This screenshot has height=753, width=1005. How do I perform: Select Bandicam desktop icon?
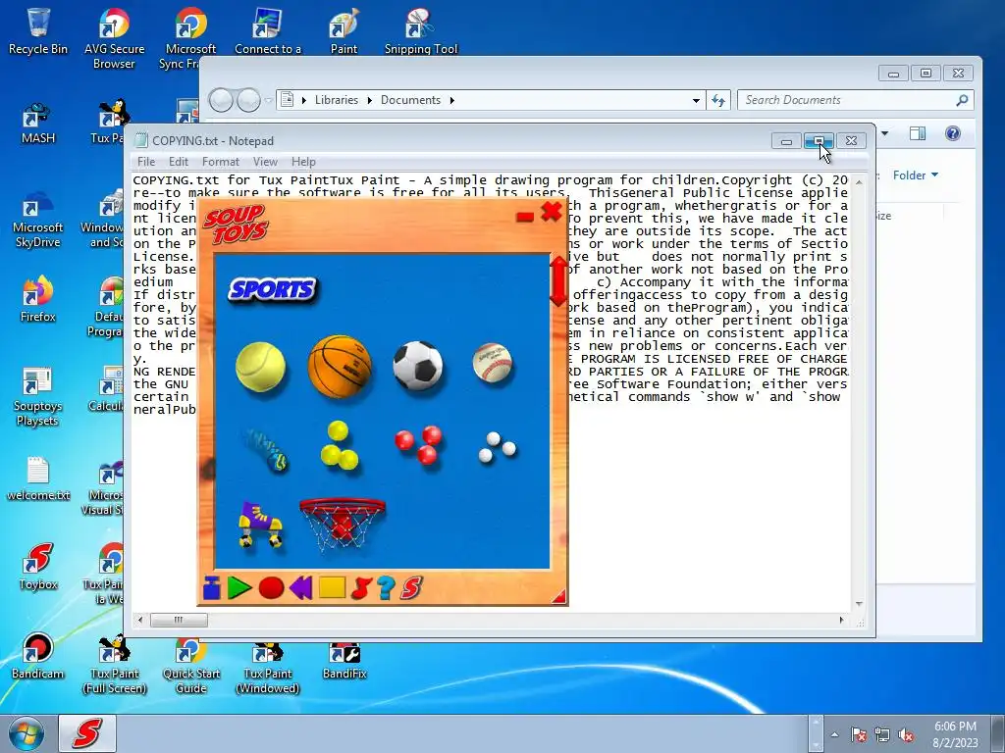pyautogui.click(x=38, y=656)
